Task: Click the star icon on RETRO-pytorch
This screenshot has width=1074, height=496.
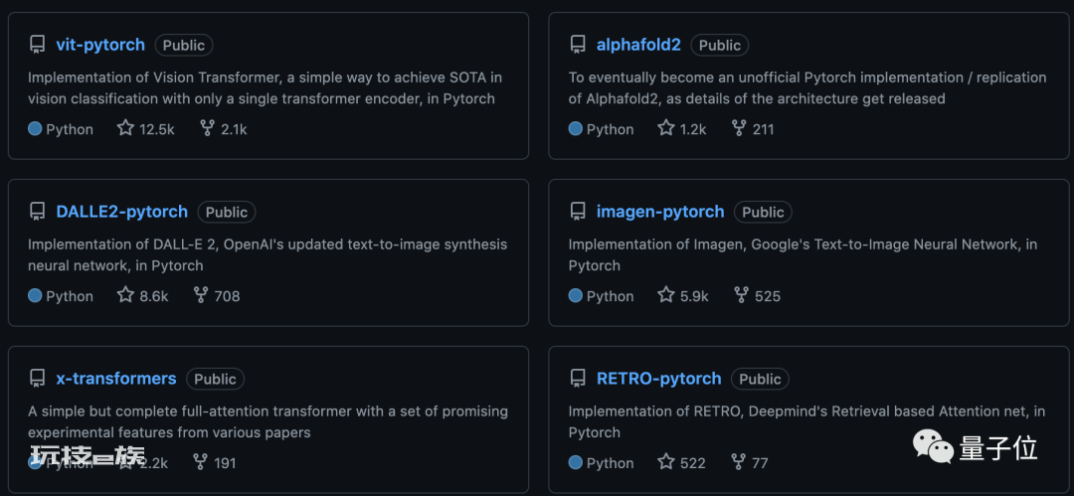Action: [x=665, y=462]
